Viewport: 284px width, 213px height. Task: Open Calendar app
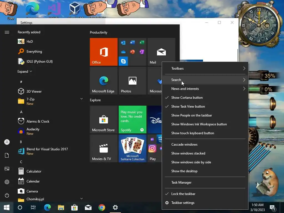pyautogui.click(x=50, y=181)
